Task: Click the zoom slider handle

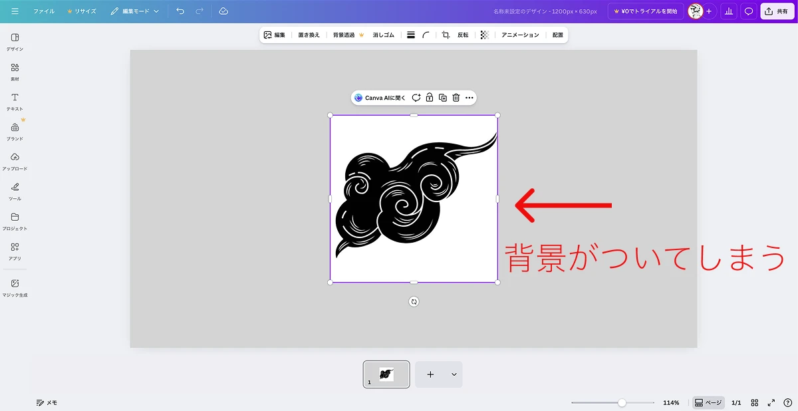Action: point(622,402)
